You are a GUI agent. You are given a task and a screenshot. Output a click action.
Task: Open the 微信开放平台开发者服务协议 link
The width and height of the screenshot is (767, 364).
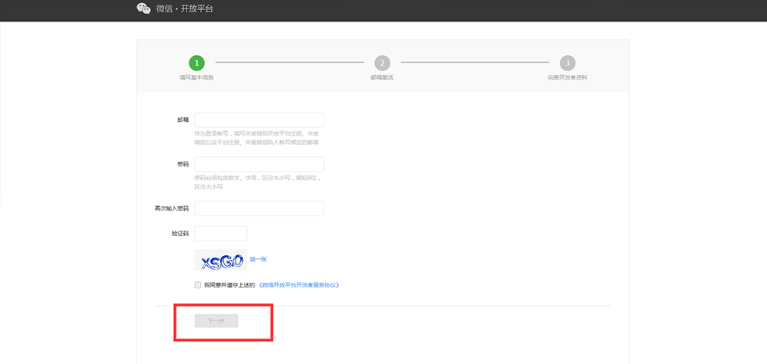pos(298,284)
